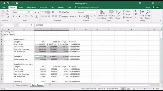Click the Name Box showing C11
Screen dimensions: 163x91
(x=7, y=25)
